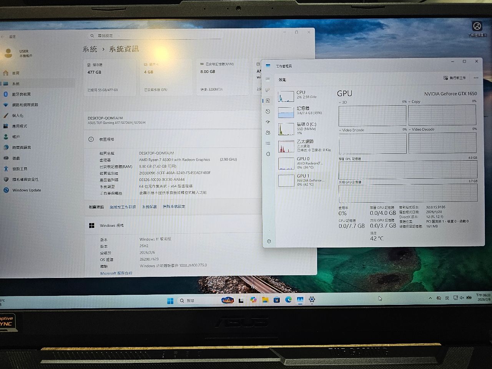Select 藍牙與裝置 in Settings sidebar
The width and height of the screenshot is (492, 369).
pos(21,94)
